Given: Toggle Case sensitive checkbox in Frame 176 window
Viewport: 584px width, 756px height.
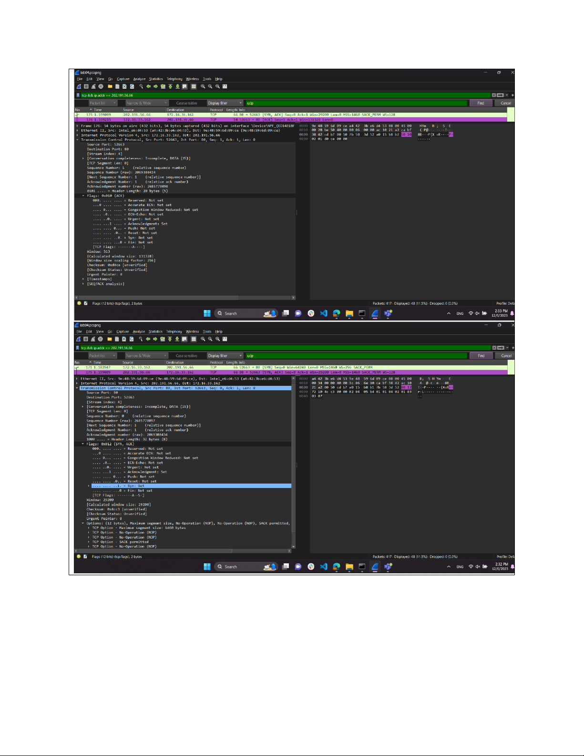Looking at the screenshot, I should (x=186, y=103).
